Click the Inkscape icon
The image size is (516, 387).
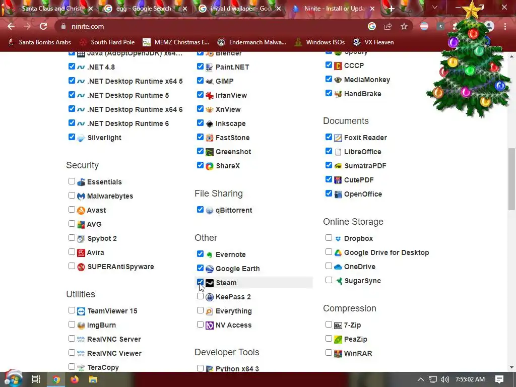pos(209,124)
